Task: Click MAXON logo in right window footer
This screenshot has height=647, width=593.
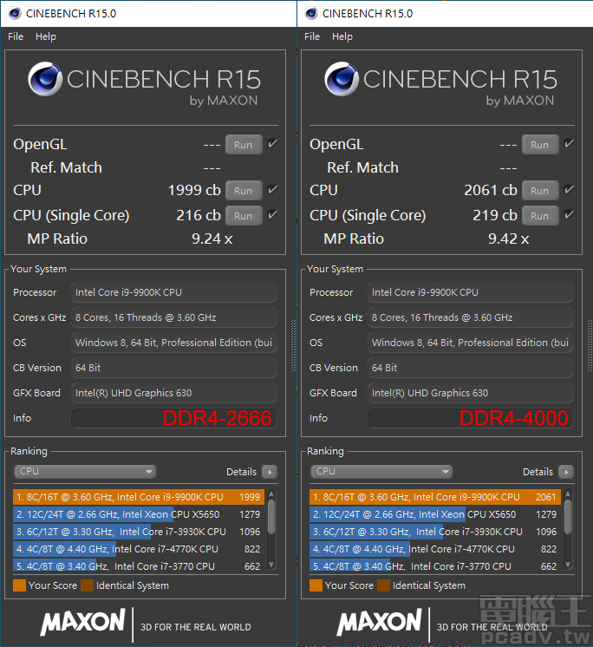Action: pos(380,622)
